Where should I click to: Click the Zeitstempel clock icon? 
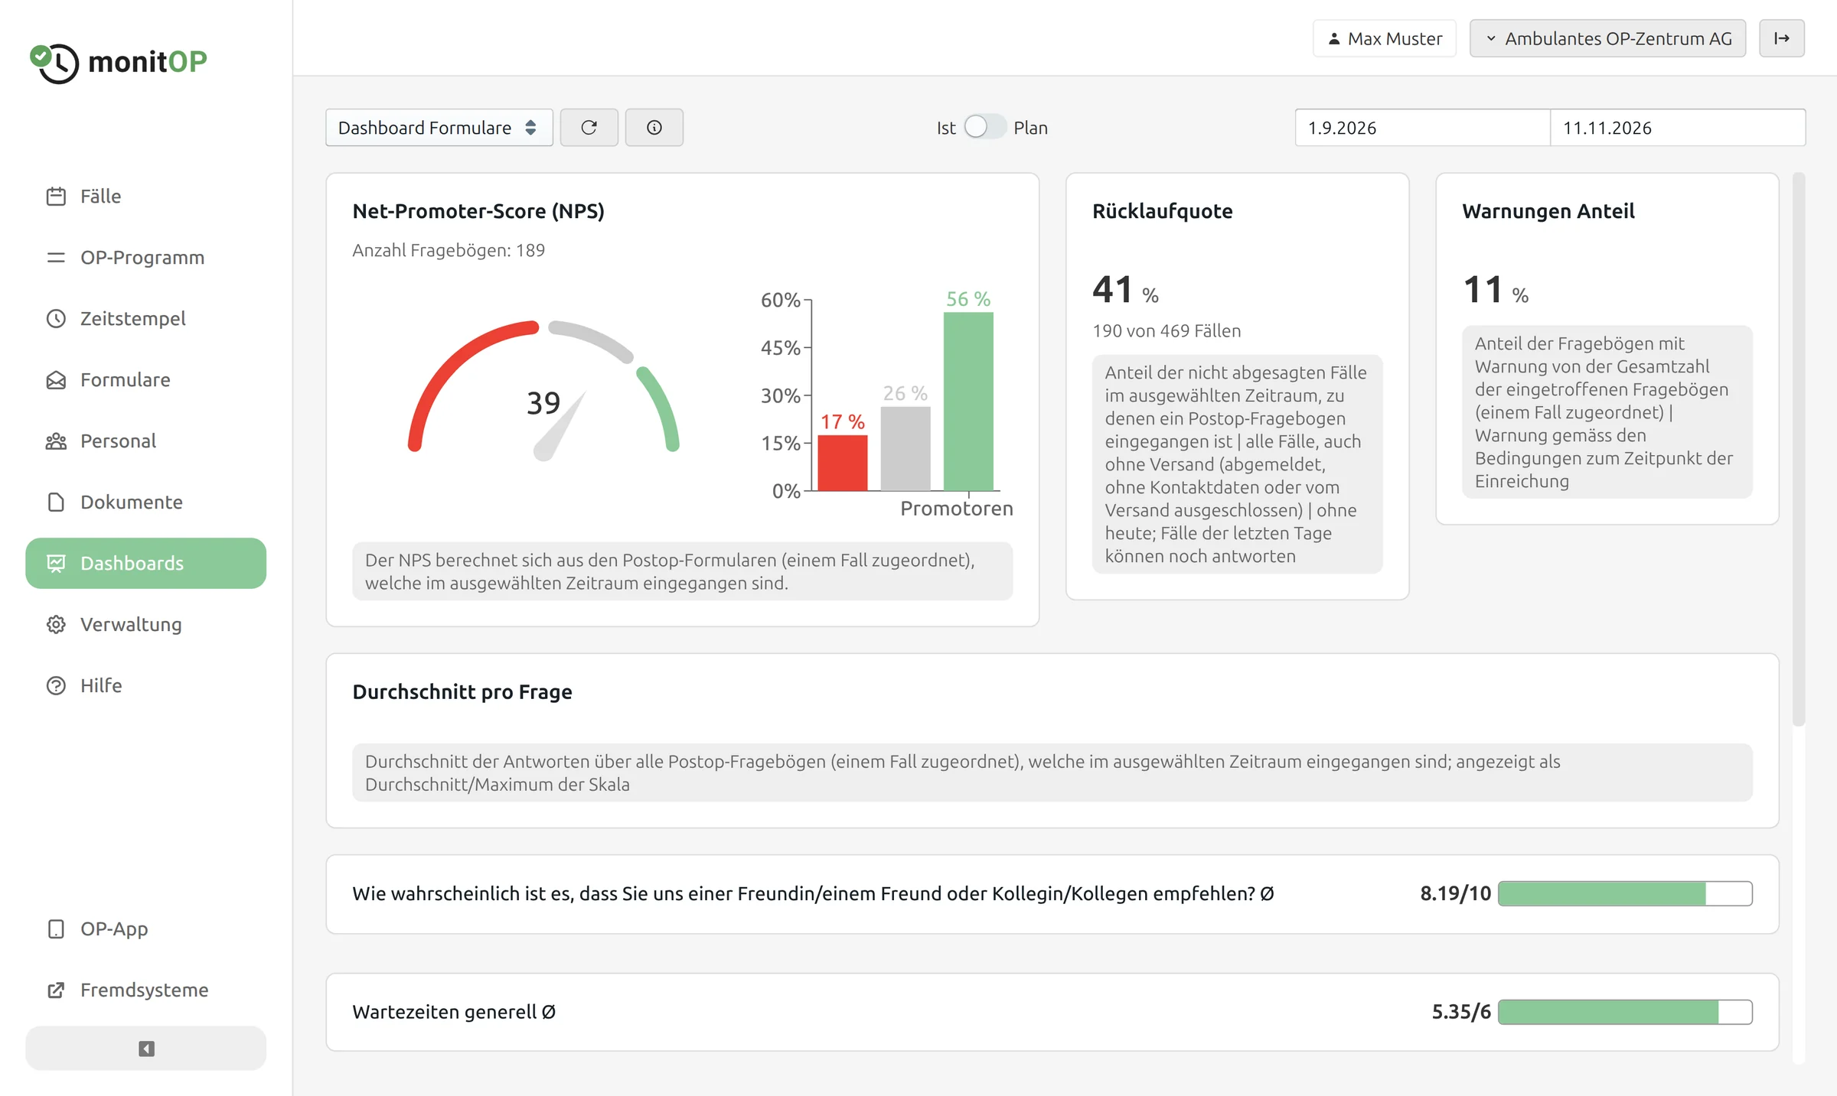[56, 319]
